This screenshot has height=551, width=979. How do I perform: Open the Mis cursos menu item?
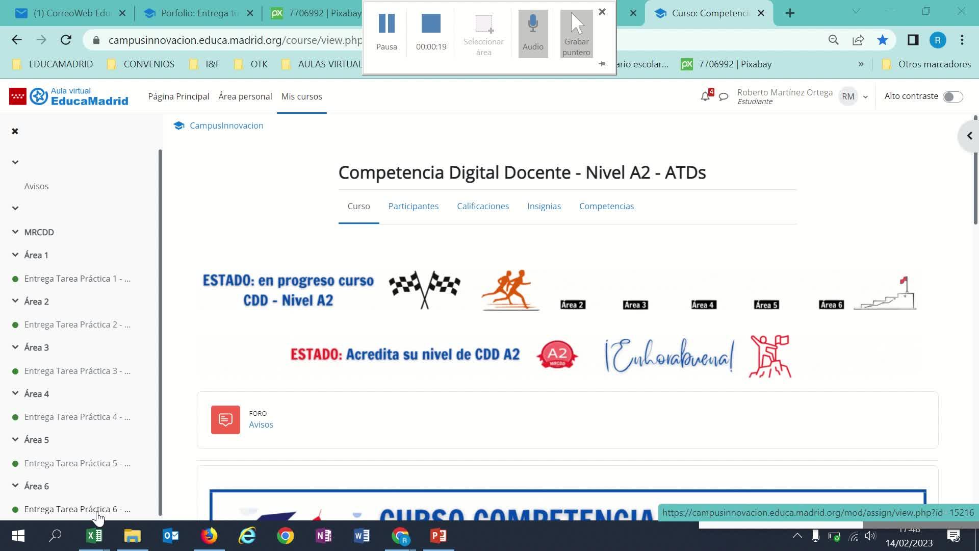point(301,96)
